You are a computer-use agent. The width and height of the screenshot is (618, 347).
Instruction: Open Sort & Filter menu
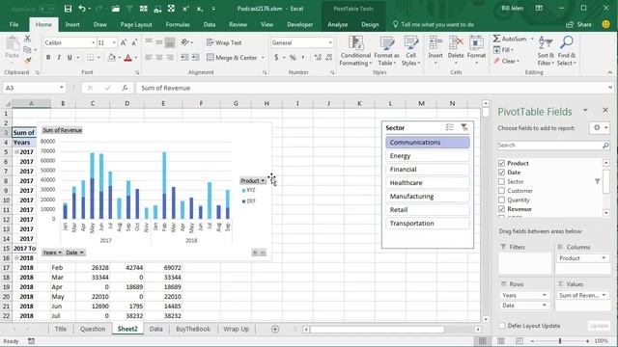pyautogui.click(x=546, y=51)
